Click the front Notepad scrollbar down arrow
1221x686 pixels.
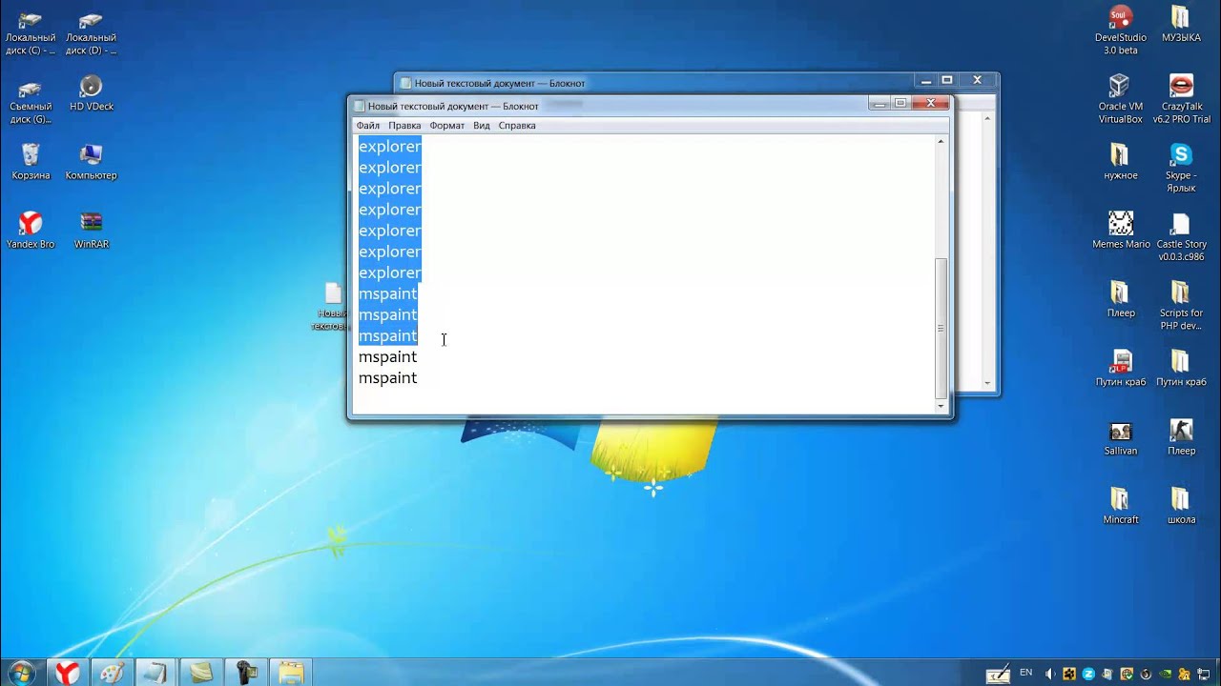(941, 406)
